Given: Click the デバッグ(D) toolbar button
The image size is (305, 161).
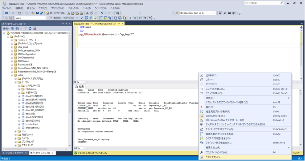Looking at the screenshot, I should [69, 18].
